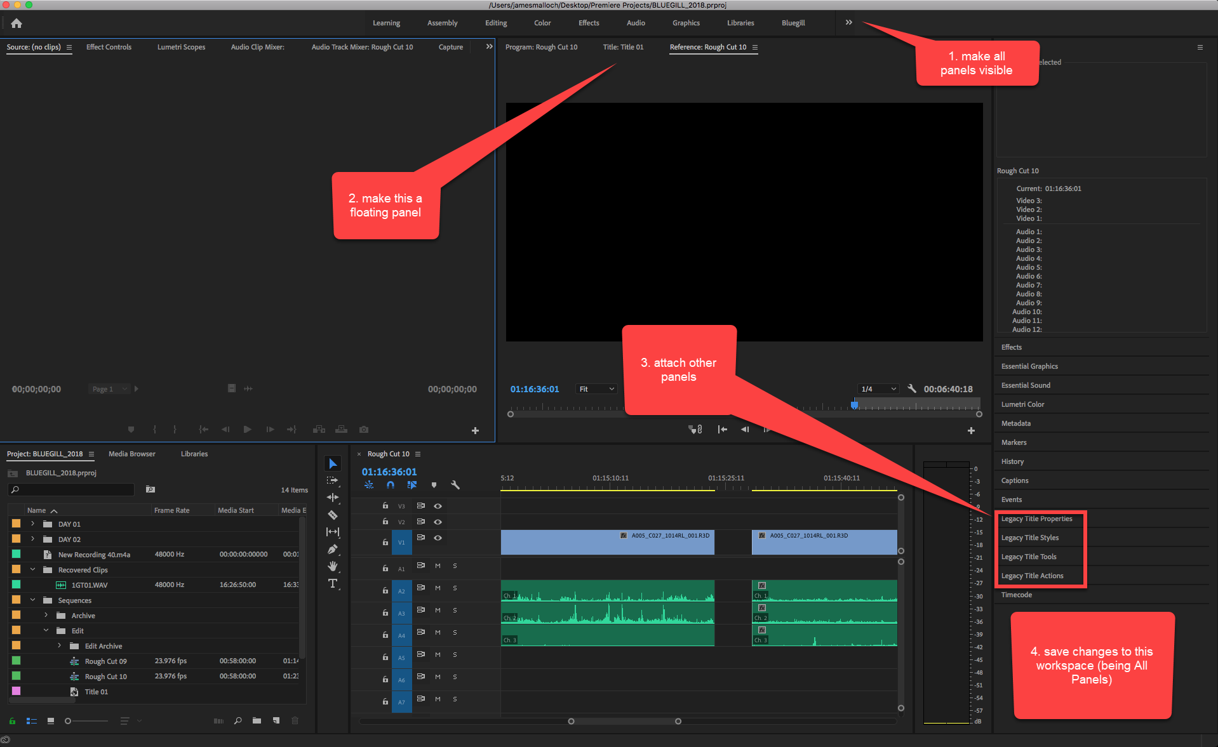Select the Hand tool
This screenshot has height=747, width=1218.
click(333, 566)
